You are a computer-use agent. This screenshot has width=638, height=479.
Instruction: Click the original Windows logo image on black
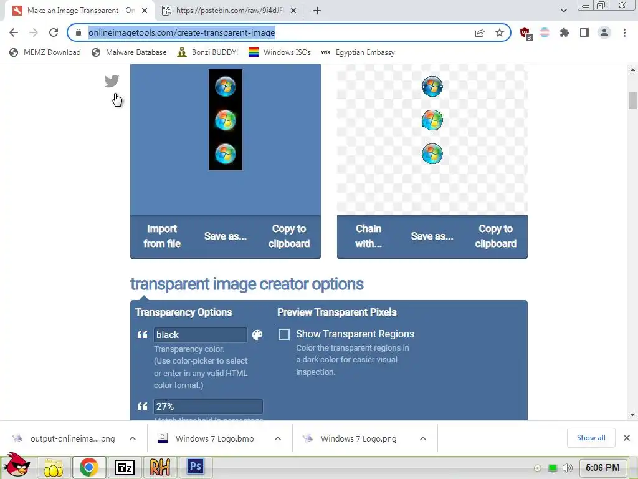coord(226,120)
